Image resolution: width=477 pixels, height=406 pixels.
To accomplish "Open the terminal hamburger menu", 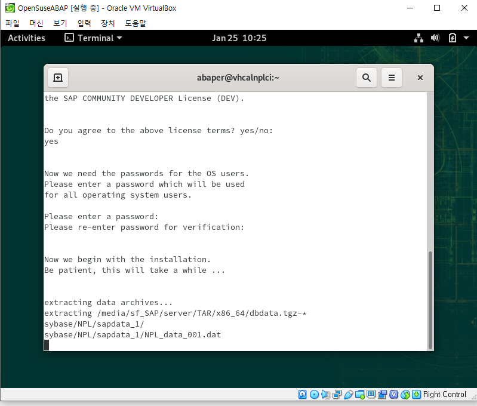I will [x=392, y=78].
